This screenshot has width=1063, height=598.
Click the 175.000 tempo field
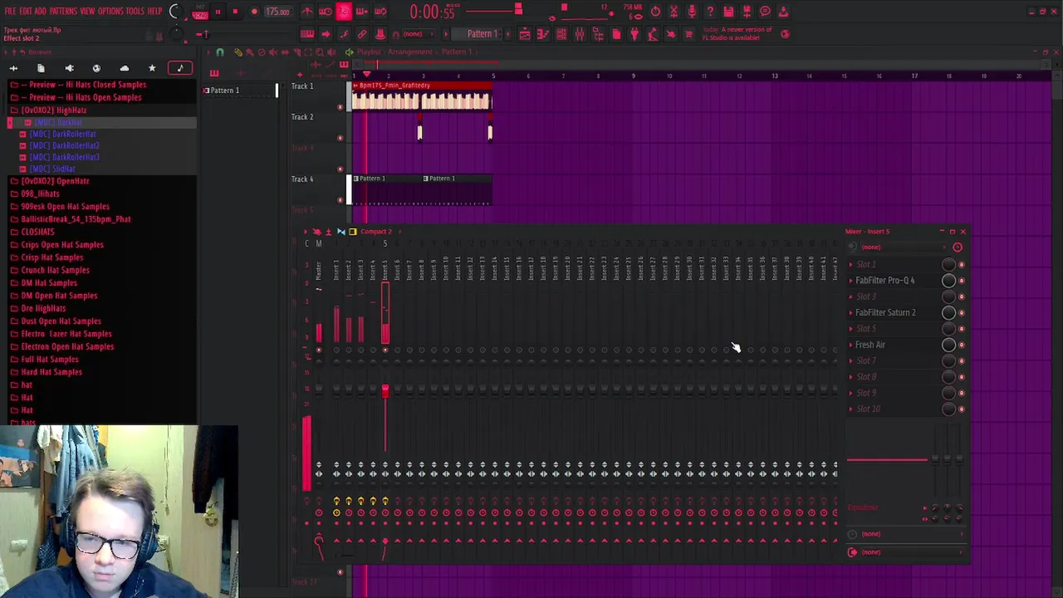coord(277,12)
